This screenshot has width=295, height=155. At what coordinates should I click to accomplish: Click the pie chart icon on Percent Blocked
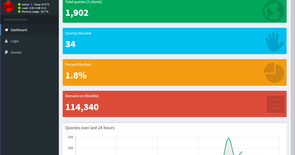pyautogui.click(x=274, y=72)
